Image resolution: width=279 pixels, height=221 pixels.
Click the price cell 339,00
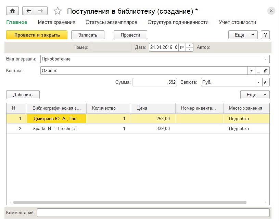(153, 128)
